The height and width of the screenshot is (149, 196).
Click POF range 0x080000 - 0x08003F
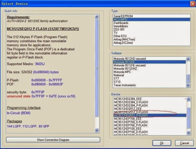tap(47, 84)
